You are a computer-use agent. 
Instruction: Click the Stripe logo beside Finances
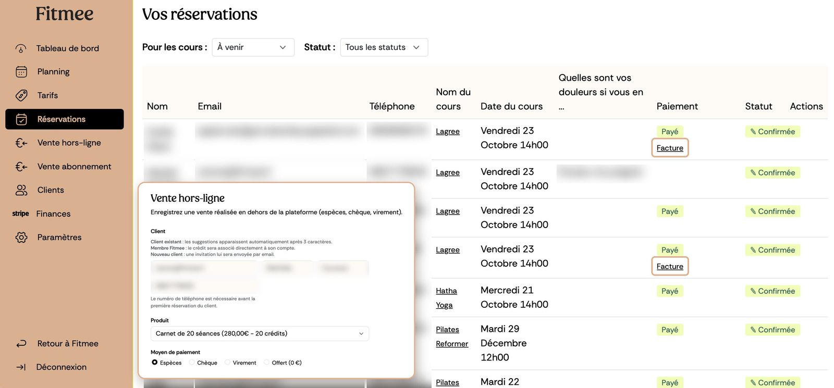21,214
